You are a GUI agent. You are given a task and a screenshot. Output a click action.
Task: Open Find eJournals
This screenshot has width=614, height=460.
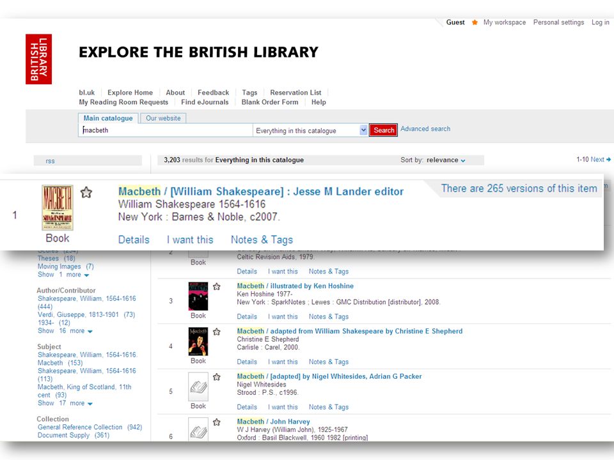(x=205, y=102)
